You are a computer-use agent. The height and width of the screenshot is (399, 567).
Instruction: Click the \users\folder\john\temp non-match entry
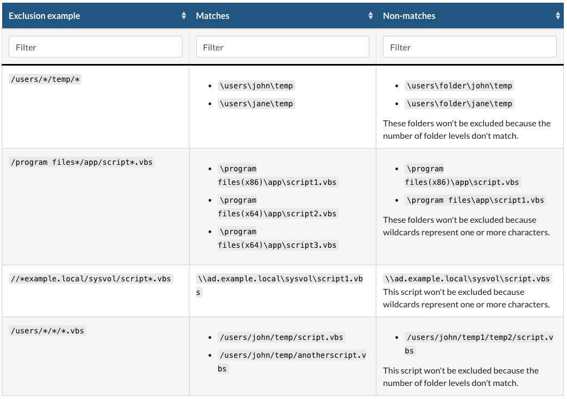(x=459, y=86)
